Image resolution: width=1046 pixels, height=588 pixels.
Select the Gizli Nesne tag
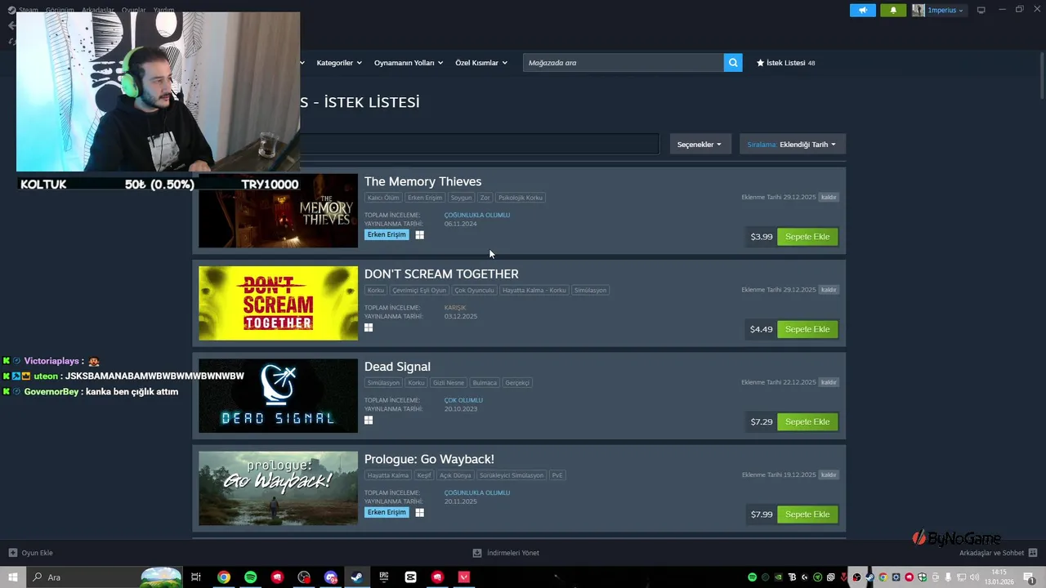[449, 382]
